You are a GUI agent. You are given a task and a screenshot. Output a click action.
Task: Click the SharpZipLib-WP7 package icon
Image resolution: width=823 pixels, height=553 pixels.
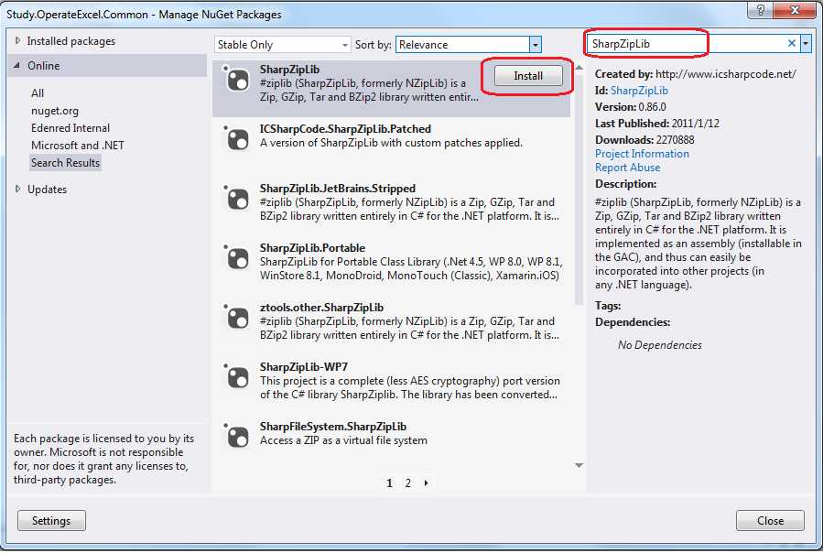click(x=237, y=377)
